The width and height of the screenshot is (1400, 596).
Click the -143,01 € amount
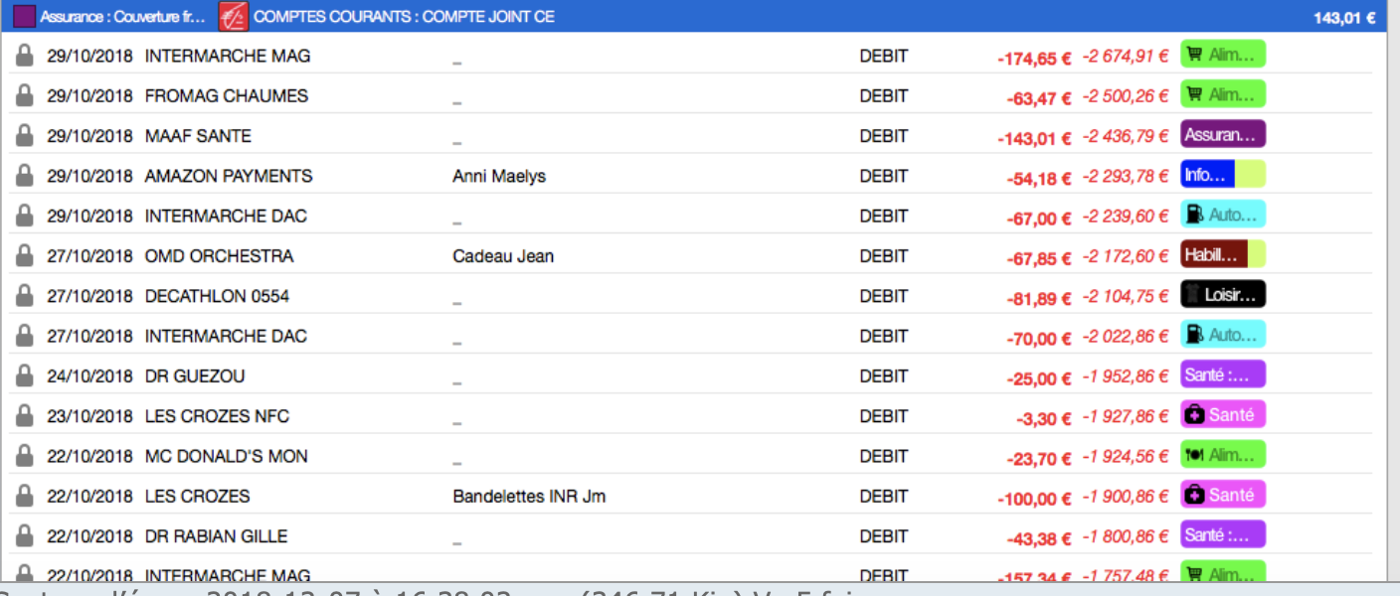click(1034, 138)
